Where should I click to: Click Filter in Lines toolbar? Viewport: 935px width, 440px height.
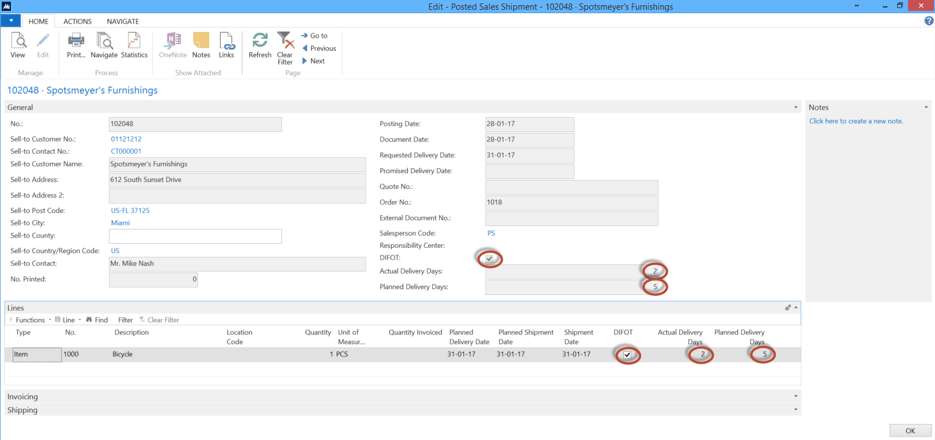coord(126,320)
